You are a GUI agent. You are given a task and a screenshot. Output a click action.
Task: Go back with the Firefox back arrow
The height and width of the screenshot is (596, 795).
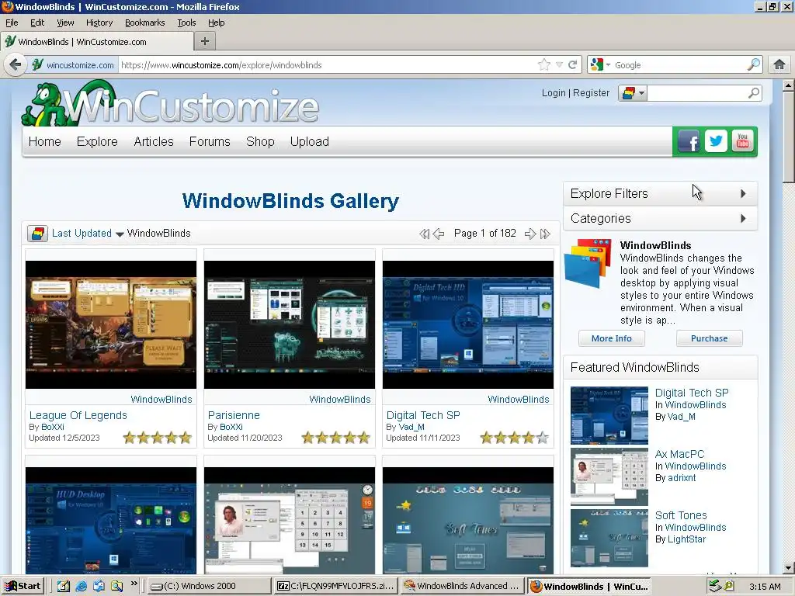pos(16,64)
